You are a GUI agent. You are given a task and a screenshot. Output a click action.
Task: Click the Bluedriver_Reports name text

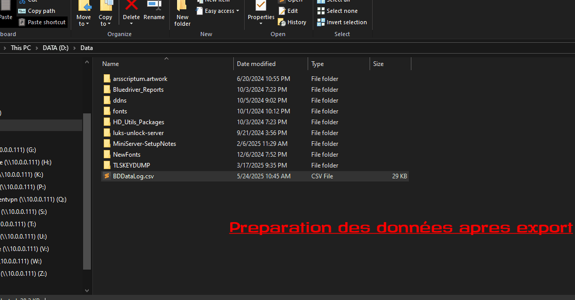(138, 89)
